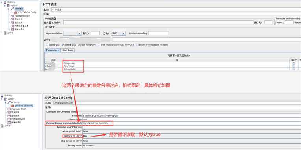This screenshot has width=301, height=150.
Task: Click the ${bipcode} value cell
Action: point(177,63)
